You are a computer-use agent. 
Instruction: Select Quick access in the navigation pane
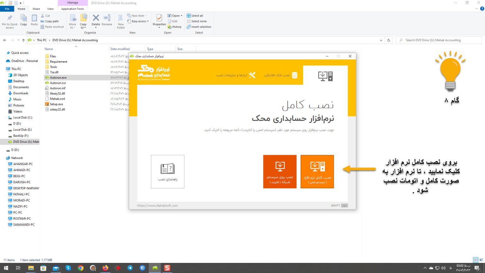[20, 53]
